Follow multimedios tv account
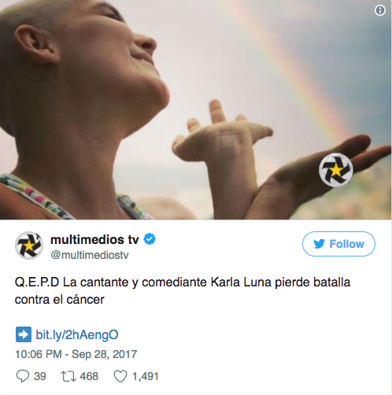The height and width of the screenshot is (395, 392). [338, 244]
